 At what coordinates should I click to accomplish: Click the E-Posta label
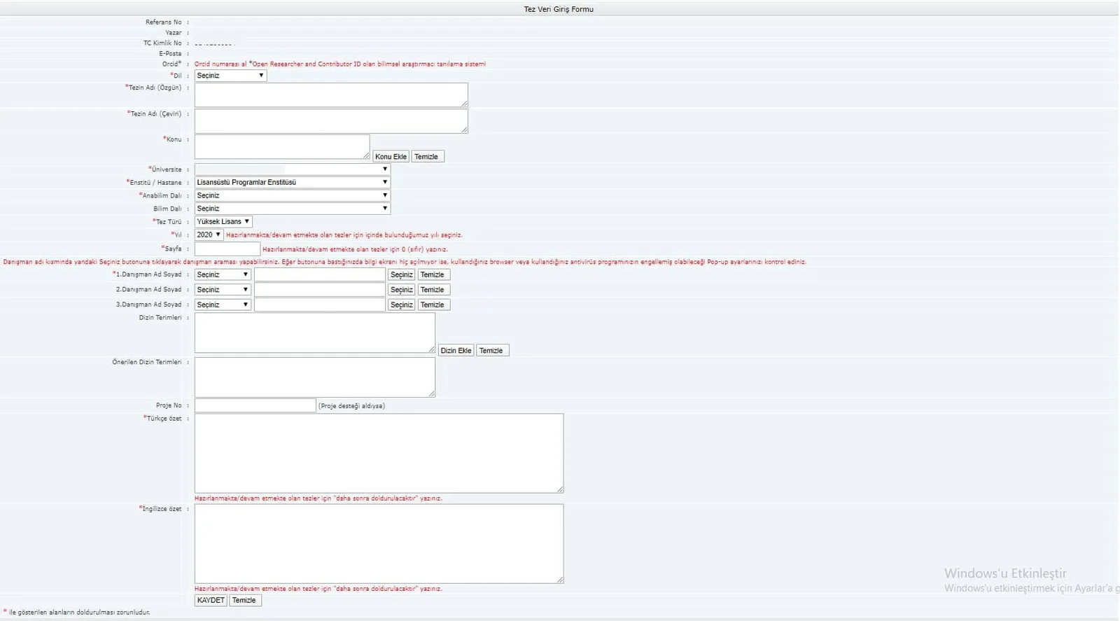[x=170, y=53]
